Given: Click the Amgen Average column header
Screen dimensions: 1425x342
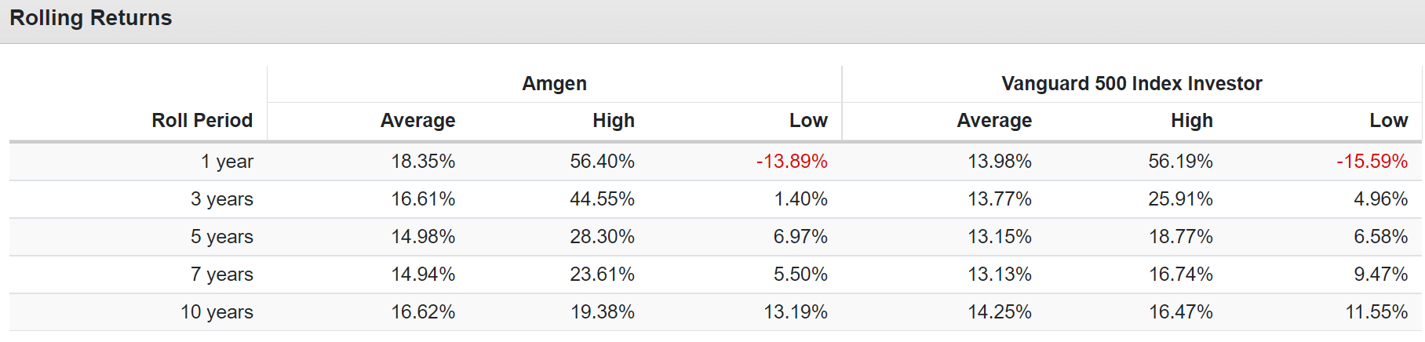Looking at the screenshot, I should coord(417,120).
